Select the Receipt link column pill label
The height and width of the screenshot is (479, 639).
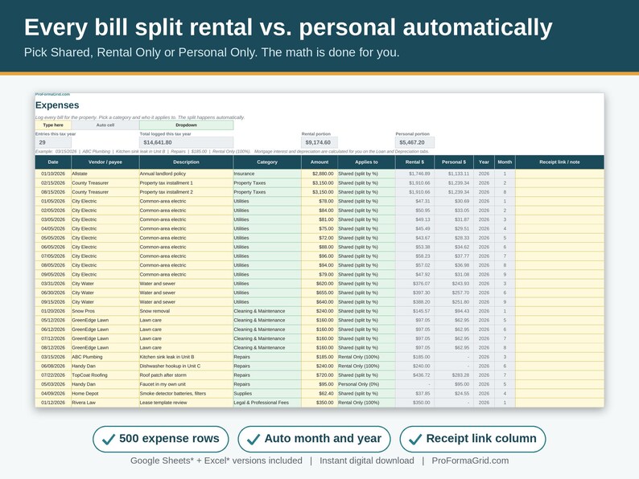click(x=472, y=439)
